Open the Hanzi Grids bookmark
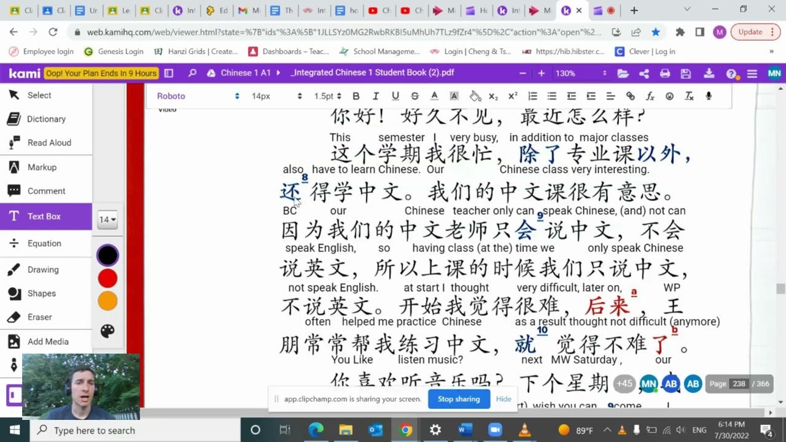This screenshot has height=442, width=786. point(196,52)
